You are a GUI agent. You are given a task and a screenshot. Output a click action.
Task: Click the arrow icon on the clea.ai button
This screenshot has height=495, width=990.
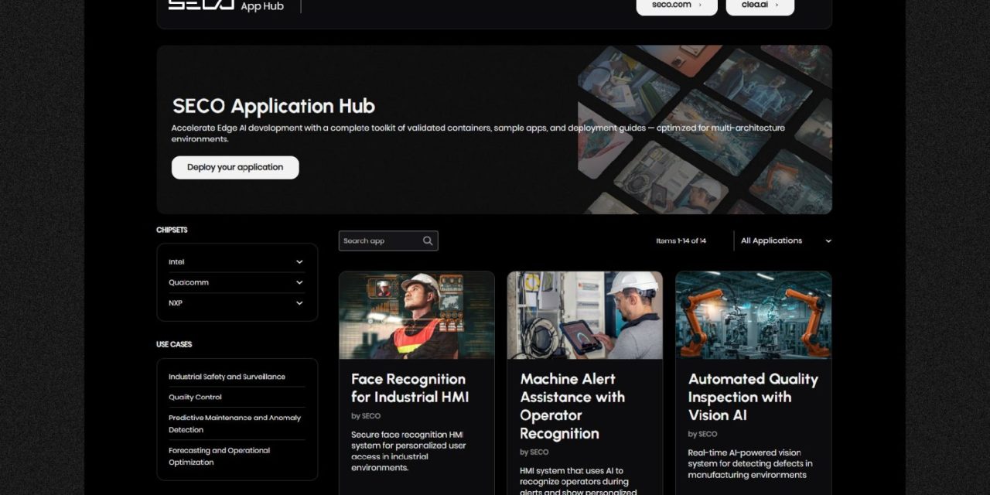pos(777,5)
